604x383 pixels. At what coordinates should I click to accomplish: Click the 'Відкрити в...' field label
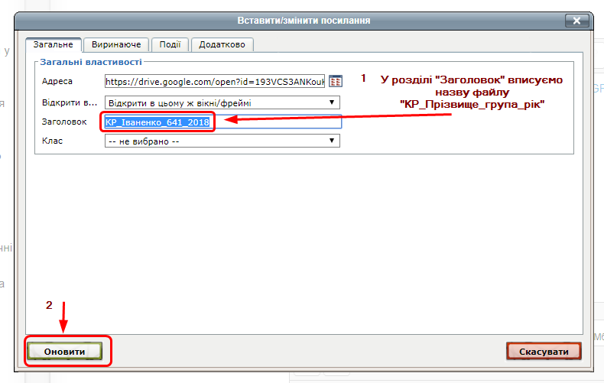pos(70,102)
